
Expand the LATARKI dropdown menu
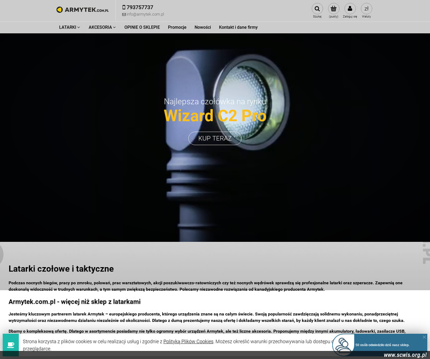[69, 27]
